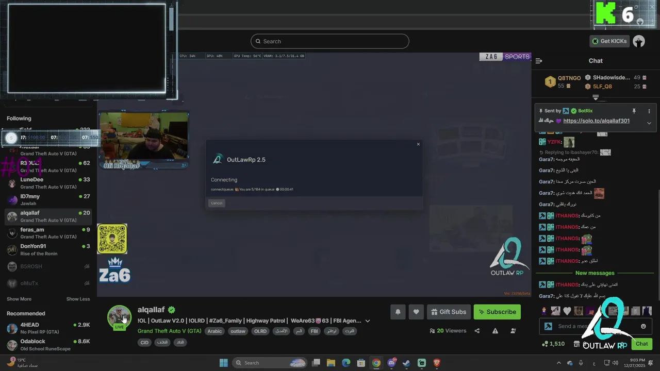Expand the pinned BotRix message chevron
The width and height of the screenshot is (660, 371).
coord(649,123)
